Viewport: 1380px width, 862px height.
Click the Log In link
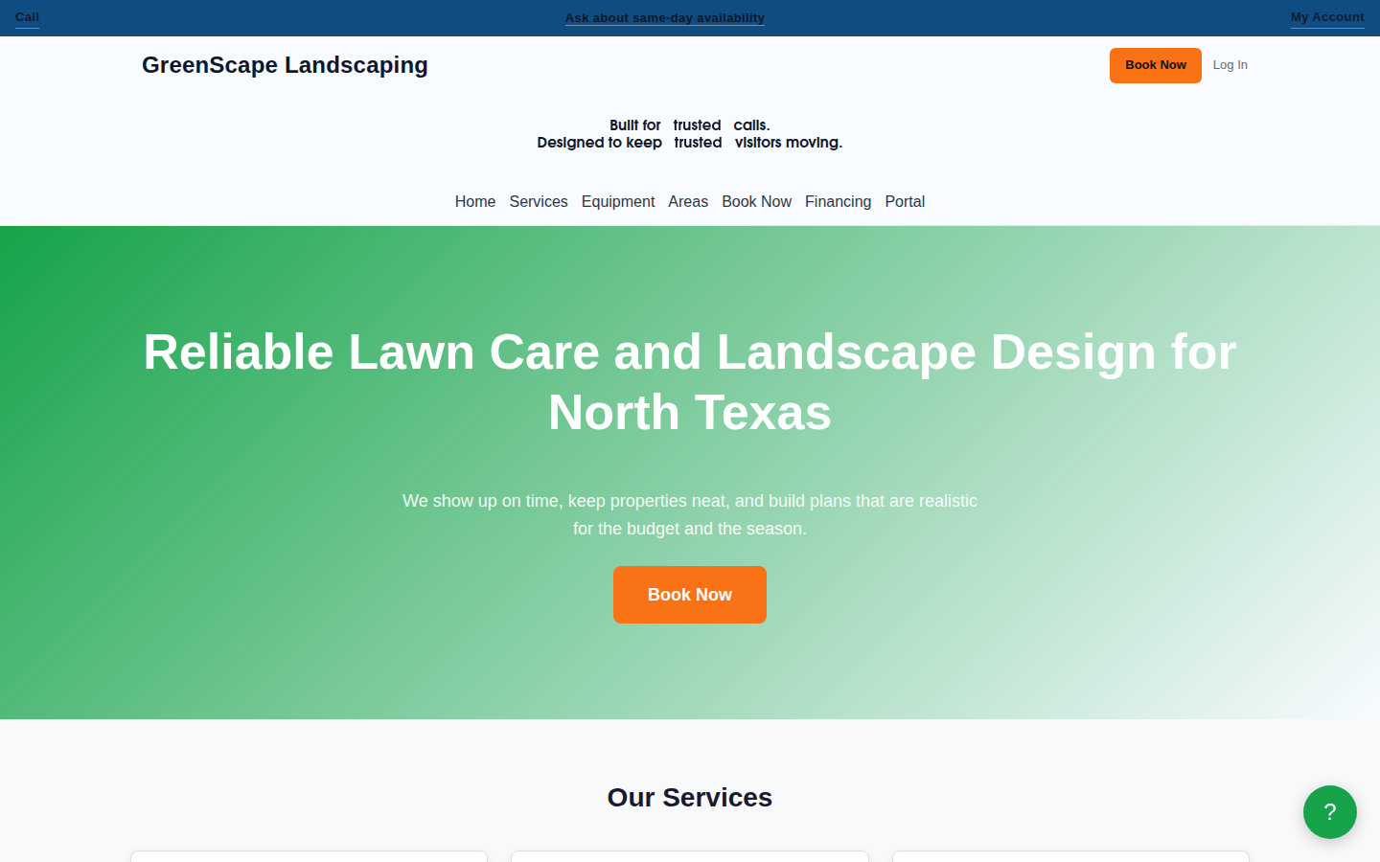pos(1230,65)
